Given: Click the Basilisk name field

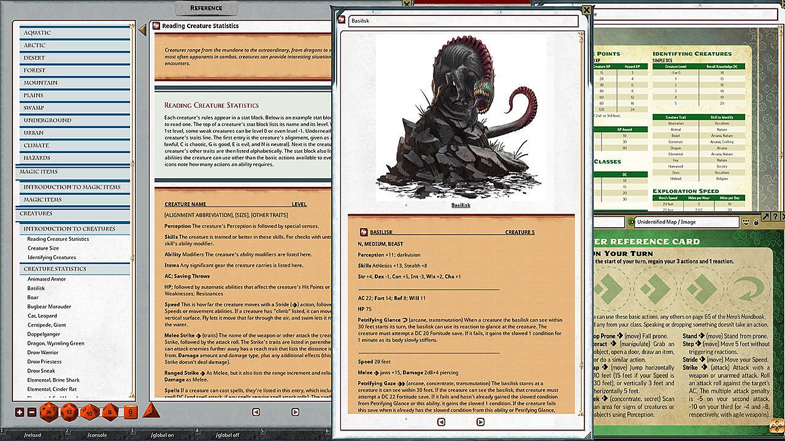Looking at the screenshot, I should tap(463, 21).
